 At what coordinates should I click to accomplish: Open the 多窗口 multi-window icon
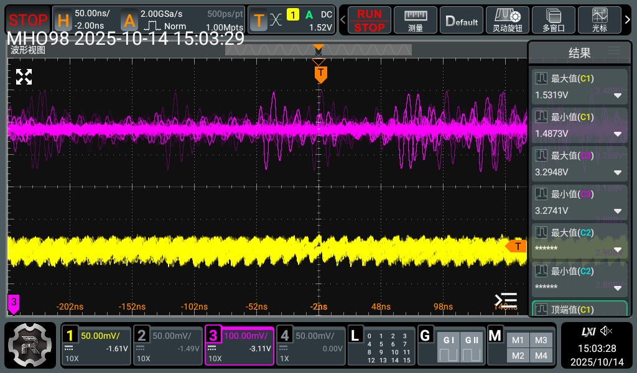click(553, 20)
